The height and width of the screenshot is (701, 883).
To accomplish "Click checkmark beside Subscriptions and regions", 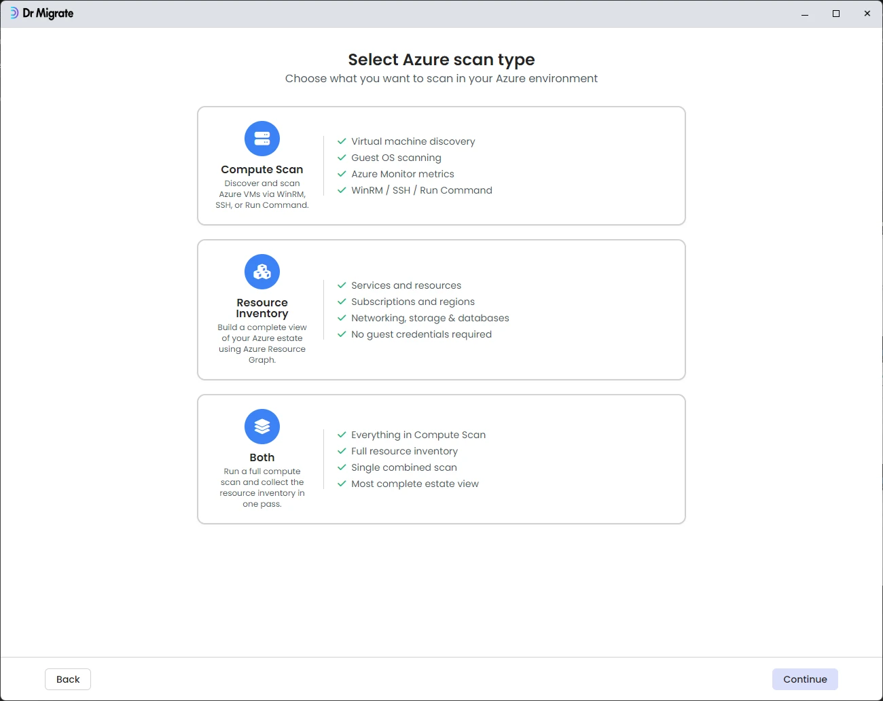I will click(x=342, y=302).
